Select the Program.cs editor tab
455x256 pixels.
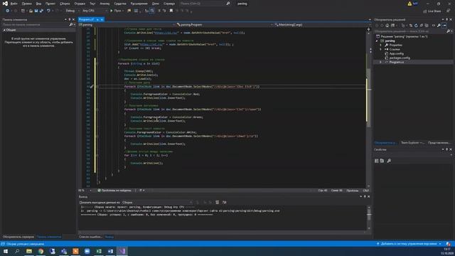pos(87,19)
